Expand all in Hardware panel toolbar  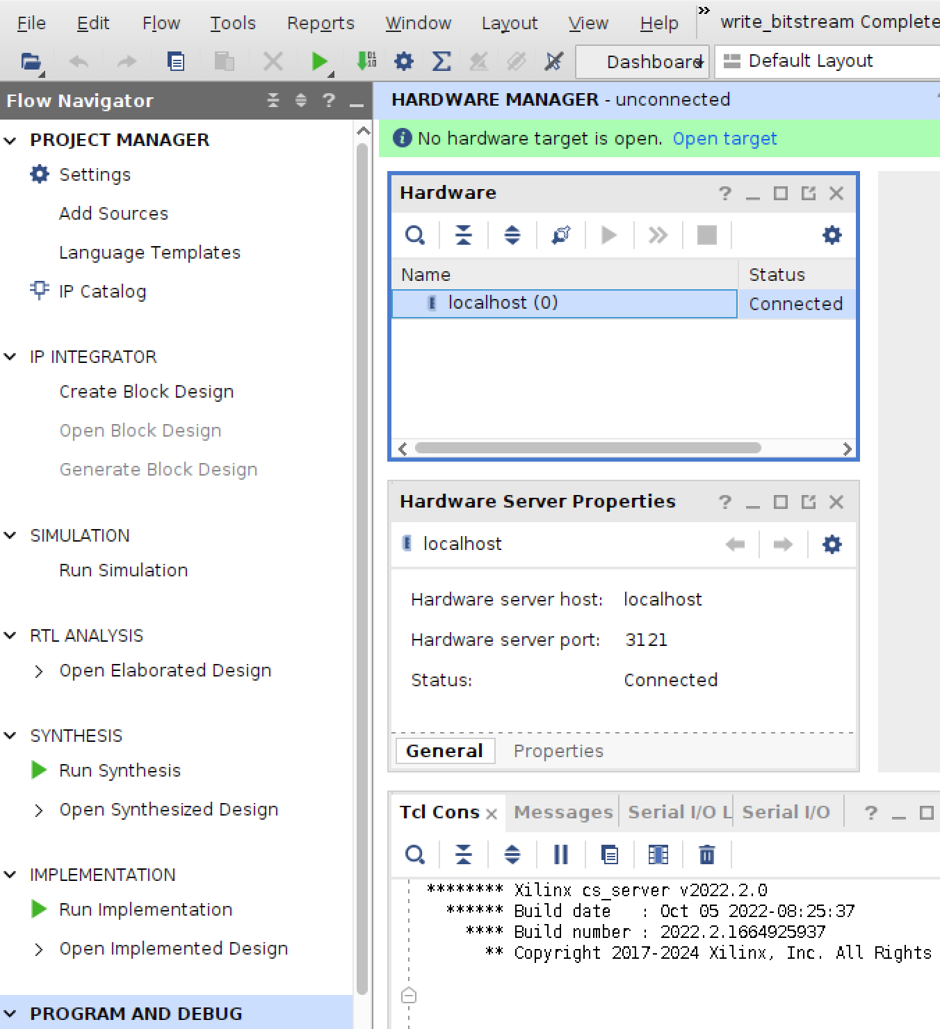coord(512,235)
